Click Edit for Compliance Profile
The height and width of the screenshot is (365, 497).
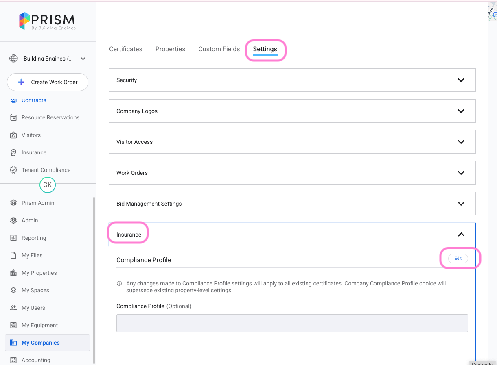click(458, 259)
